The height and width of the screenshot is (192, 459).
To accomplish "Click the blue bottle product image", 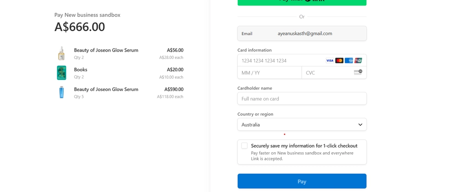I will point(62,92).
